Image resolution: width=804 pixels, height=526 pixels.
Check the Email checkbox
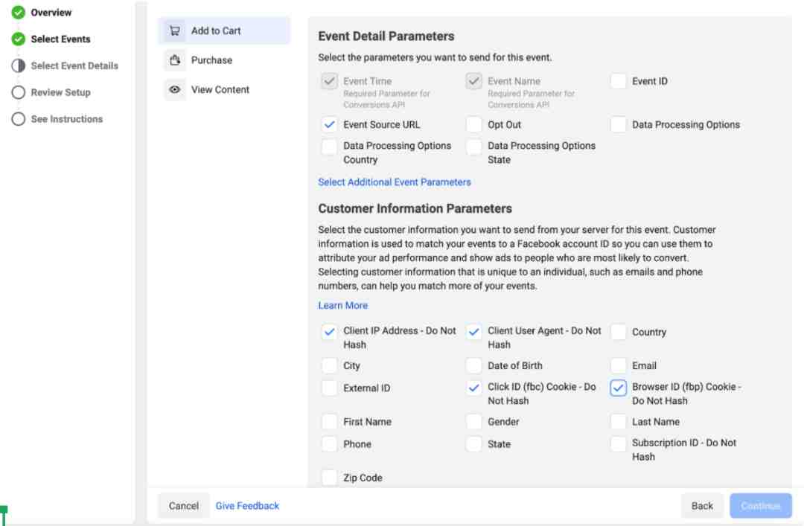(x=619, y=365)
